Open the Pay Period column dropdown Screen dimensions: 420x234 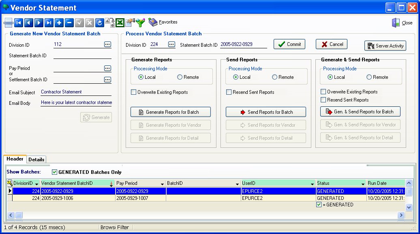162,184
